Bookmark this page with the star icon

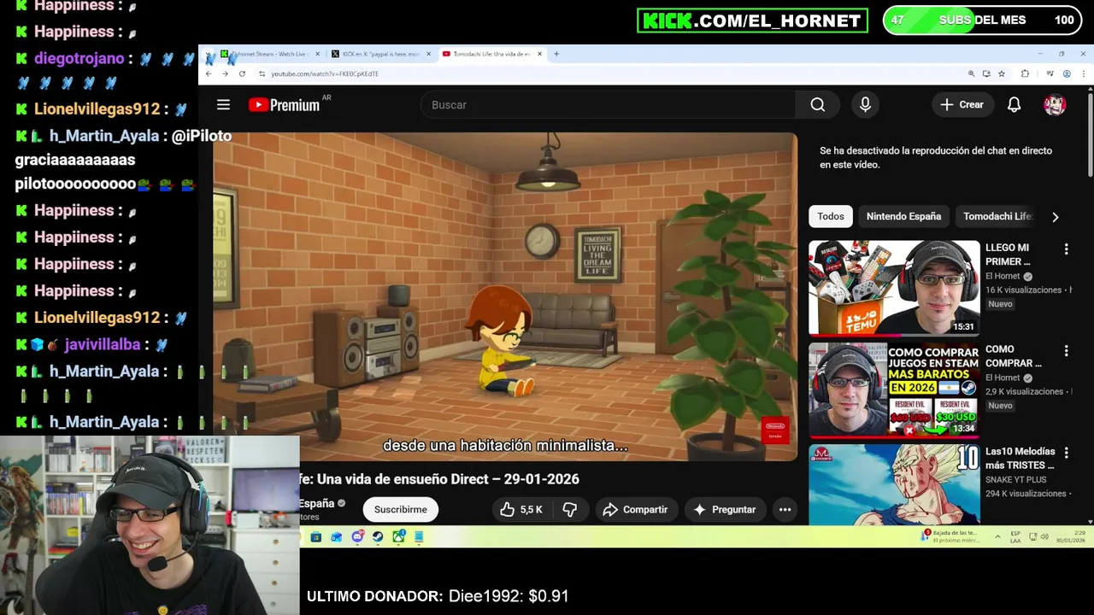tap(1002, 73)
